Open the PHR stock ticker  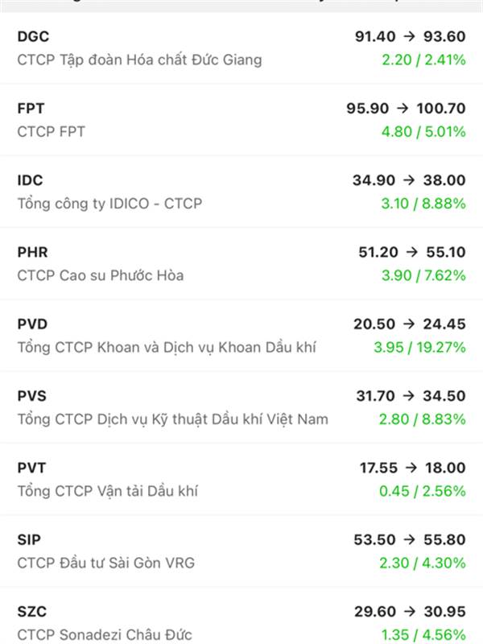coord(32,252)
